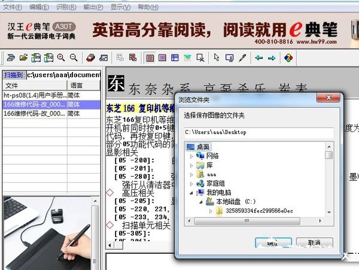This screenshot has width=359, height=270.
Task: Click folder tree horizontal scroll right arrow
Action: pyautogui.click(x=320, y=221)
